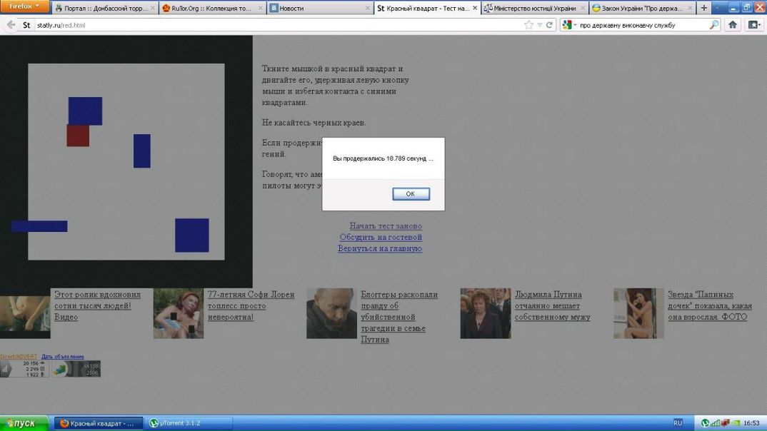Viewport: 767px width, 431px height.
Task: Open a new tab with plus button
Action: point(704,8)
